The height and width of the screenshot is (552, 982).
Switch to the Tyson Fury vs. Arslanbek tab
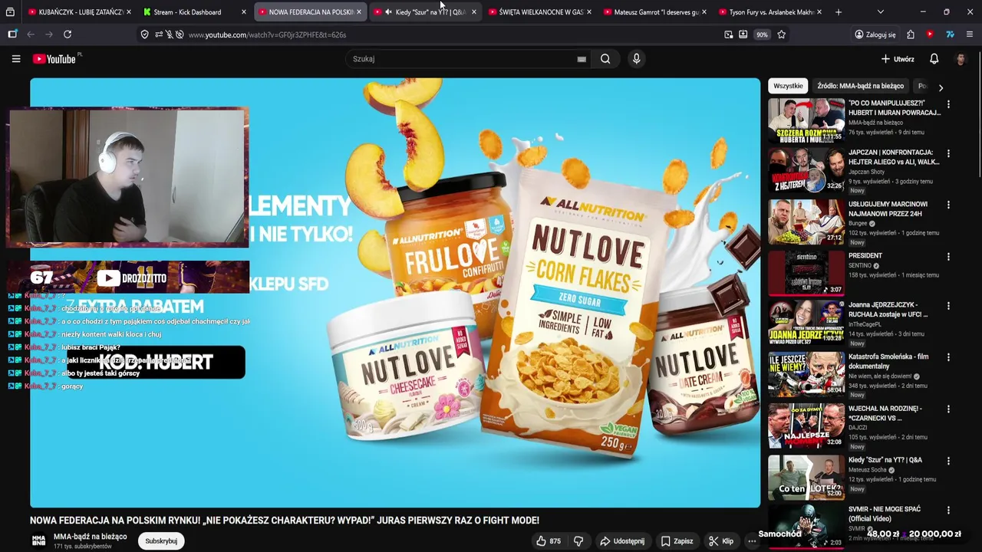[769, 12]
